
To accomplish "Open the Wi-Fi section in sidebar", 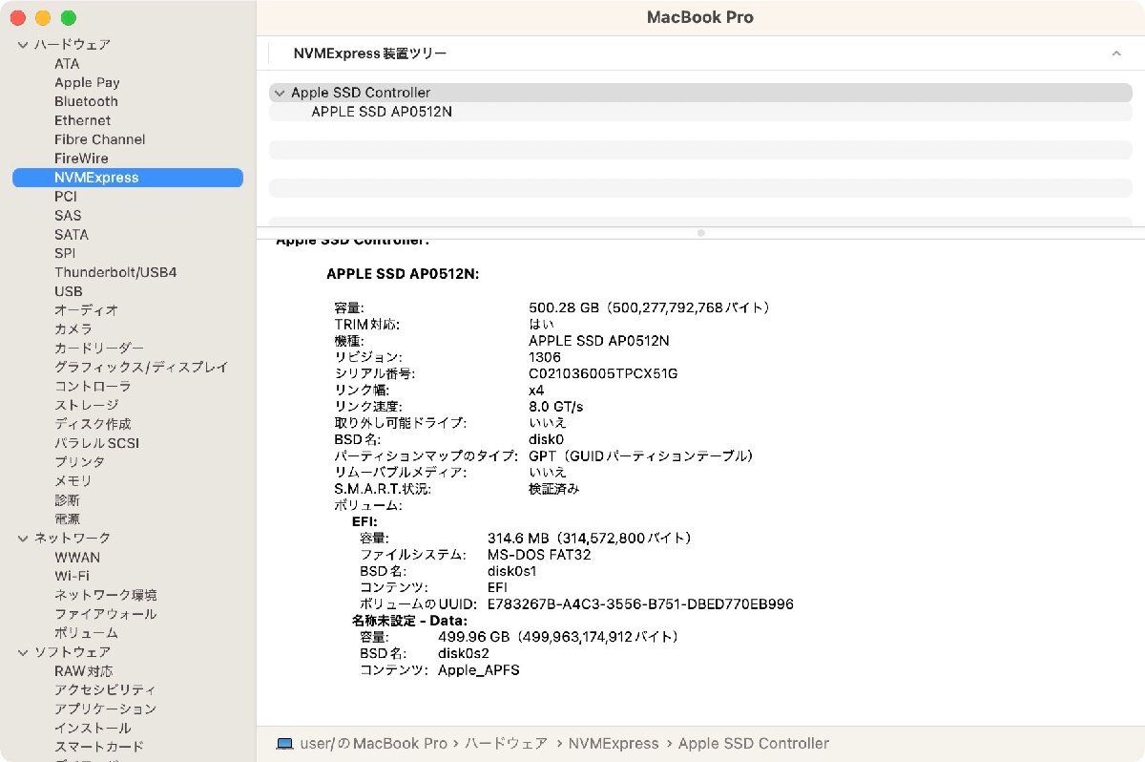I will pos(72,576).
